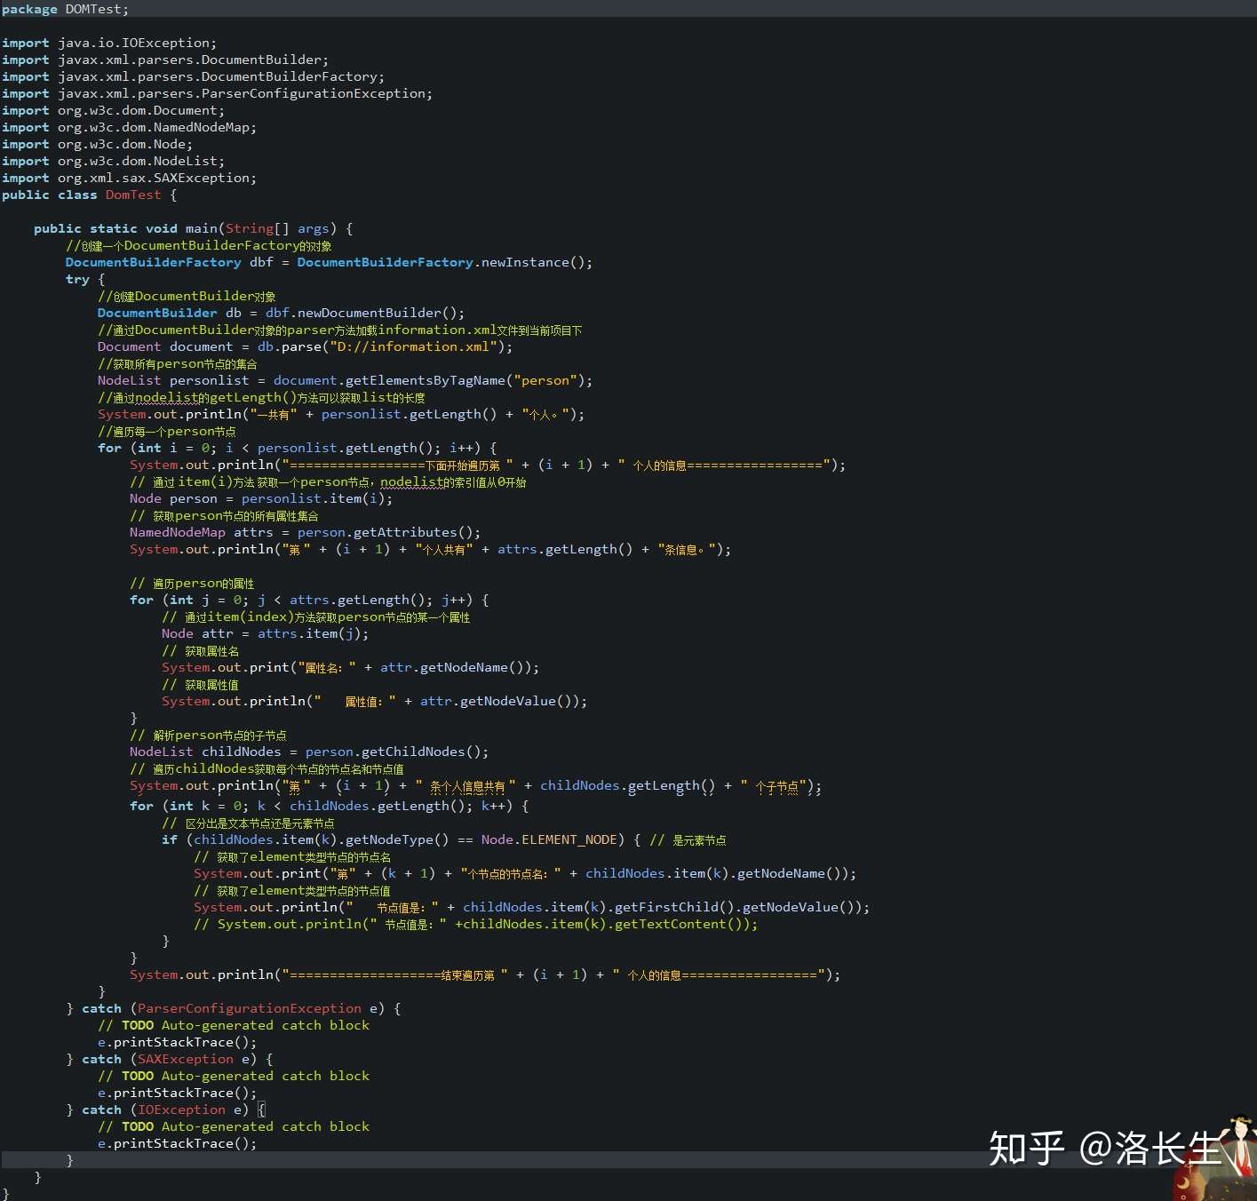Image resolution: width=1257 pixels, height=1201 pixels.
Task: Click the "attr.getNodeName()" print statement
Action: tap(350, 667)
